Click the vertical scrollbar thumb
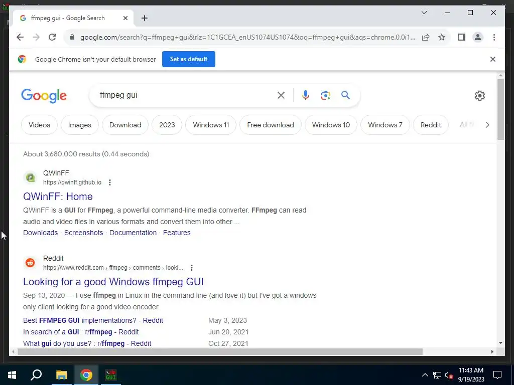The image size is (514, 385). 500,110
